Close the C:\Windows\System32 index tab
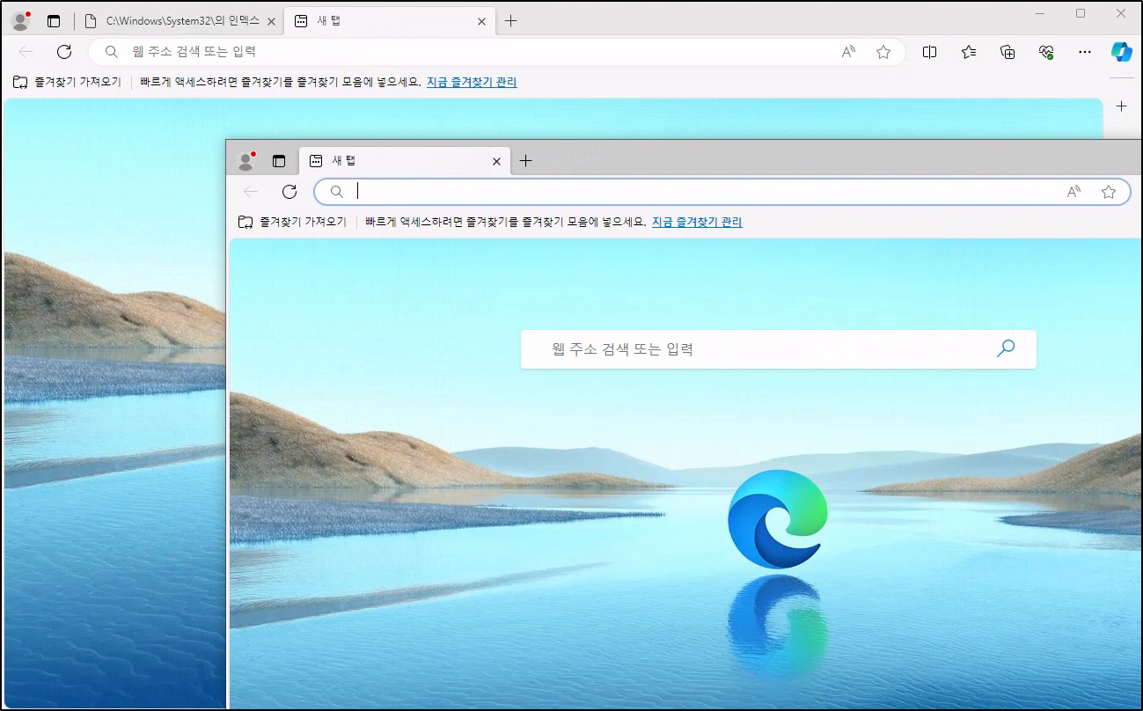Image resolution: width=1143 pixels, height=711 pixels. tap(272, 21)
